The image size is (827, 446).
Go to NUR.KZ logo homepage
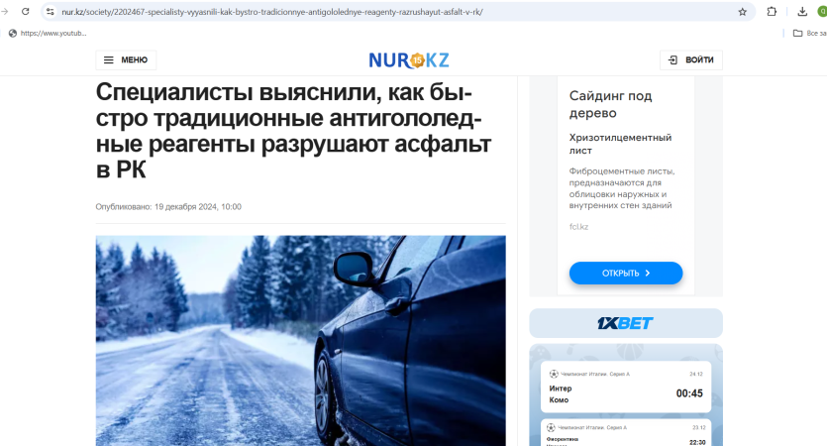point(409,60)
